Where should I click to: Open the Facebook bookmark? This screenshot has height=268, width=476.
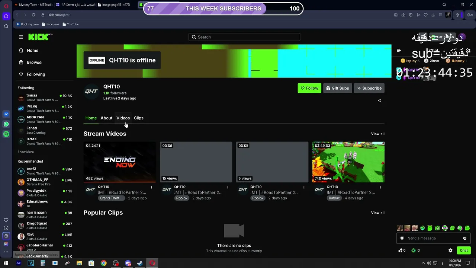(51, 24)
